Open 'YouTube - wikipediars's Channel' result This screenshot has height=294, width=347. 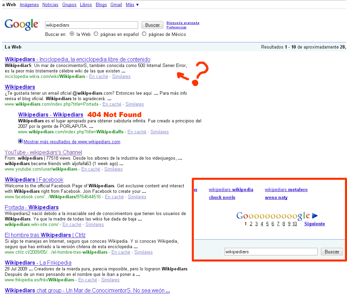click(43, 152)
